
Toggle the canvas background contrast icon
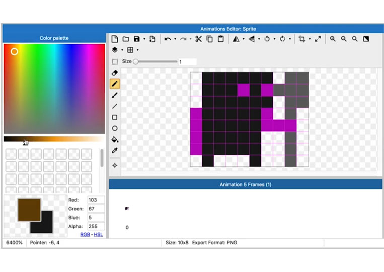366,39
